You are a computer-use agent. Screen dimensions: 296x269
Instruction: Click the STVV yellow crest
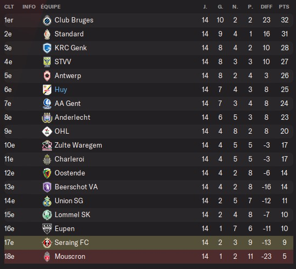(x=47, y=62)
